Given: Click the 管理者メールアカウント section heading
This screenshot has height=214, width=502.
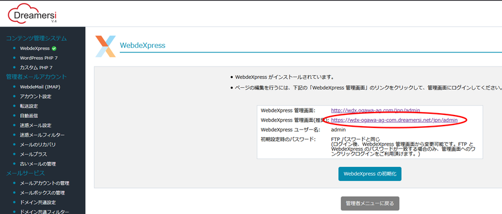Looking at the screenshot, I should [37, 77].
